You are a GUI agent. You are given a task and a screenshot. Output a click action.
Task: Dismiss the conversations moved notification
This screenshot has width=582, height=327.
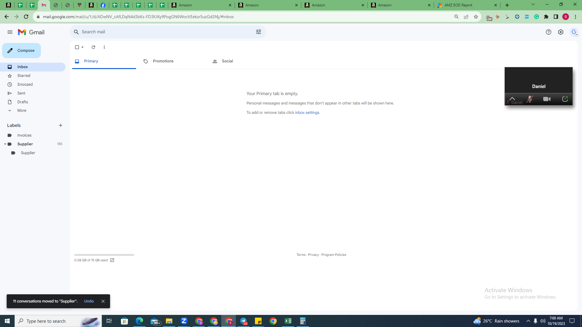(103, 301)
